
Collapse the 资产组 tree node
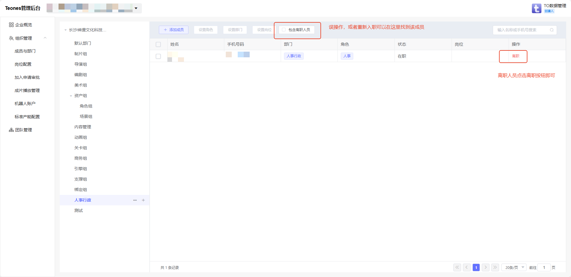[x=71, y=96]
